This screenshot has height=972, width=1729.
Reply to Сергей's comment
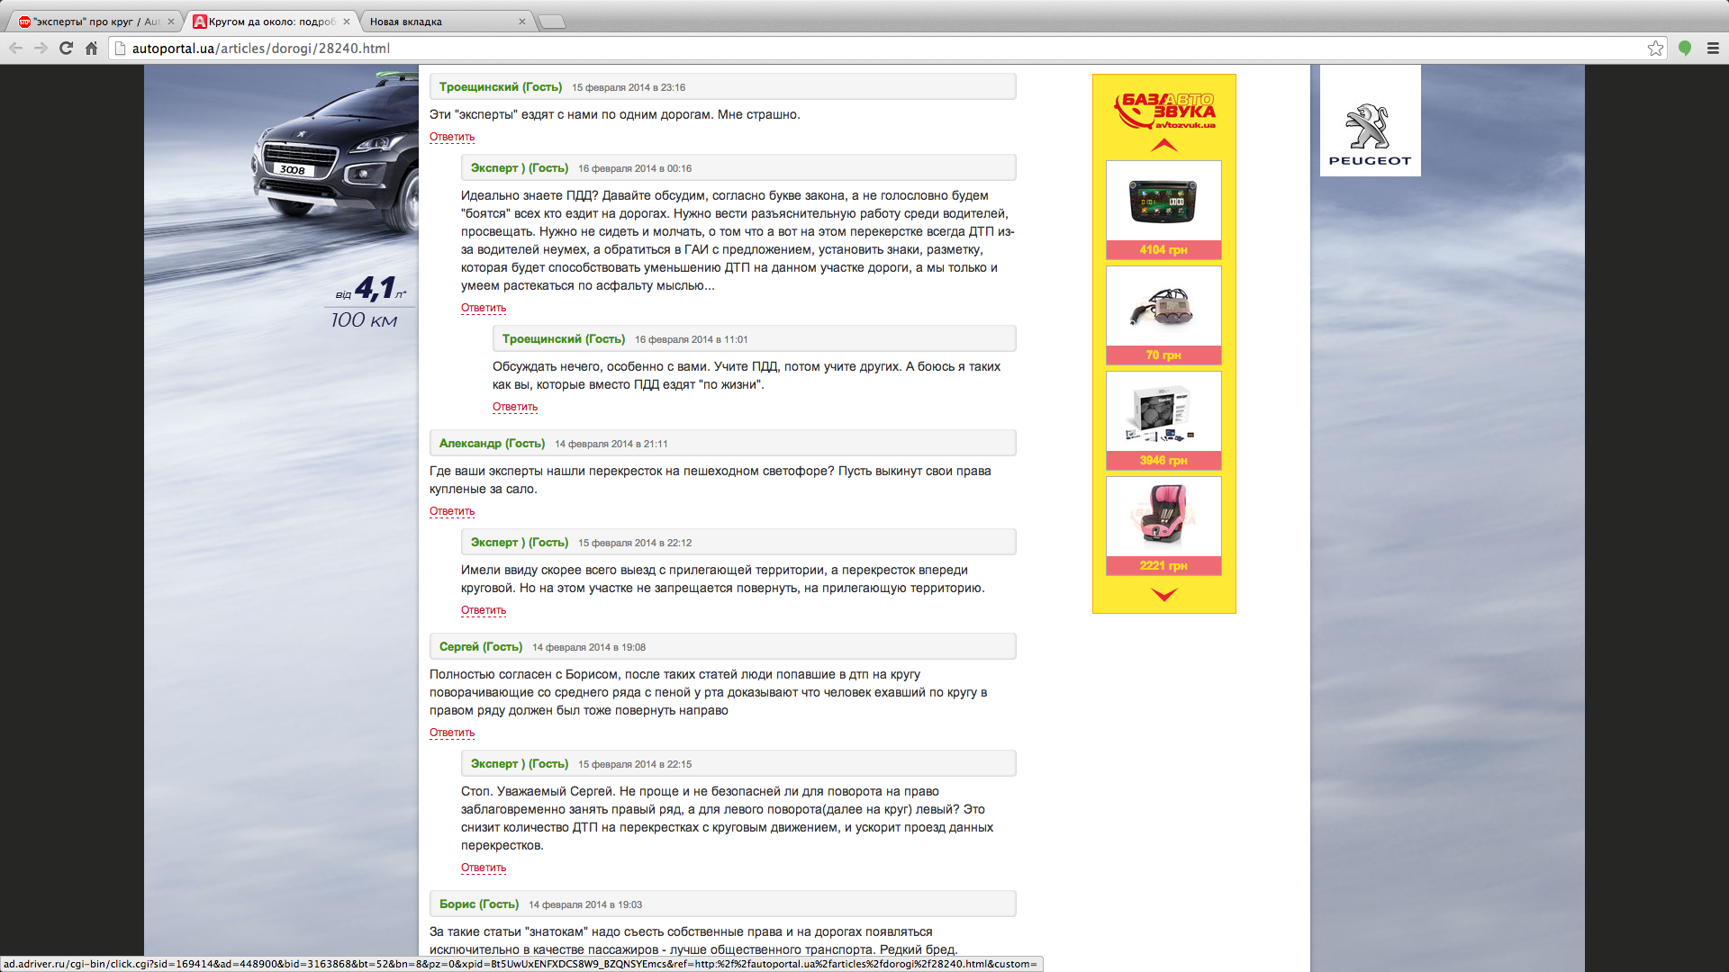pyautogui.click(x=451, y=733)
